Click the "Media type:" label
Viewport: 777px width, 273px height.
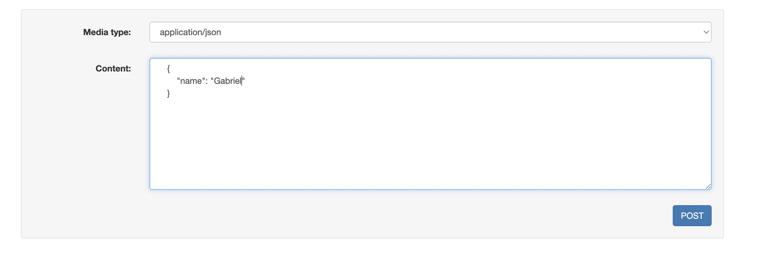click(107, 32)
